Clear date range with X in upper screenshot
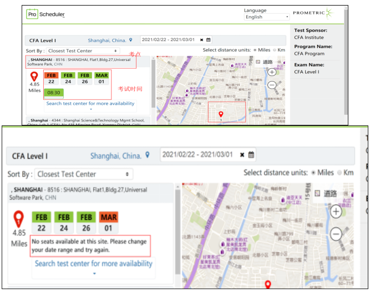Viewport: 370px width, 298px height. [x=202, y=40]
